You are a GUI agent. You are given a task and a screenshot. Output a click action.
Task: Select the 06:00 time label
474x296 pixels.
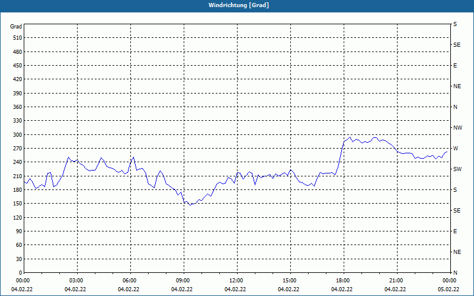pyautogui.click(x=129, y=281)
